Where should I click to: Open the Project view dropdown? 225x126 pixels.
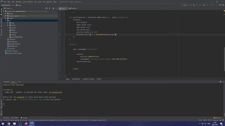(x=8, y=8)
